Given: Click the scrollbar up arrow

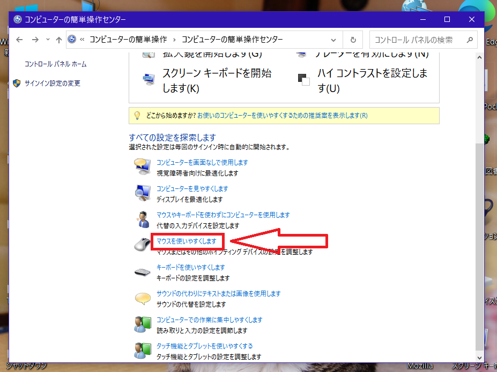Looking at the screenshot, I should [479, 58].
